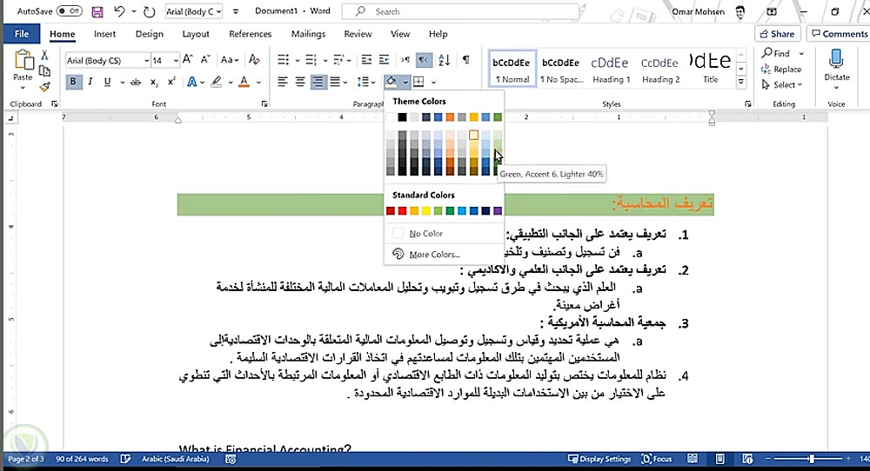Click the Sort A-Z icon
The height and width of the screenshot is (471, 870).
pos(445,60)
